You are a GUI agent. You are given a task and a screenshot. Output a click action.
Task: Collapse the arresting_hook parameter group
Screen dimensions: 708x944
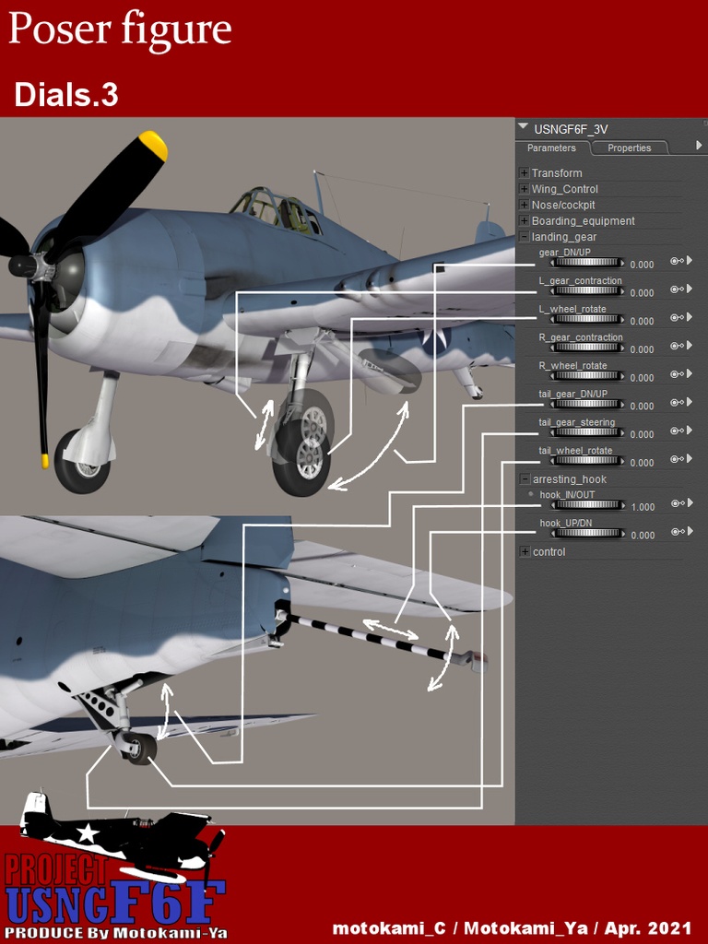pyautogui.click(x=525, y=479)
